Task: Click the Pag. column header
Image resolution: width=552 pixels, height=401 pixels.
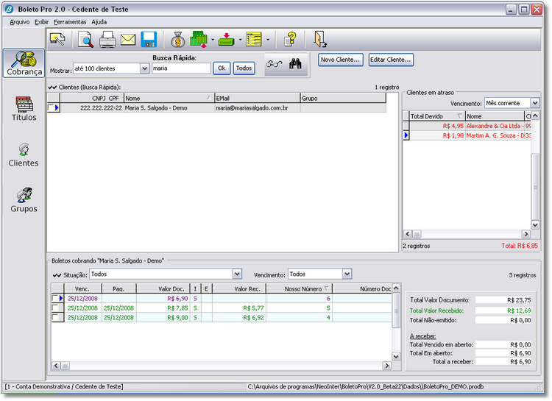Action: 119,288
